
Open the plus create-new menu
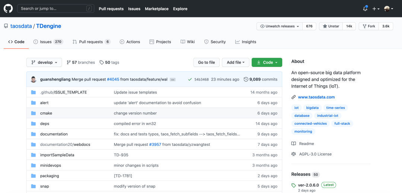376,9
